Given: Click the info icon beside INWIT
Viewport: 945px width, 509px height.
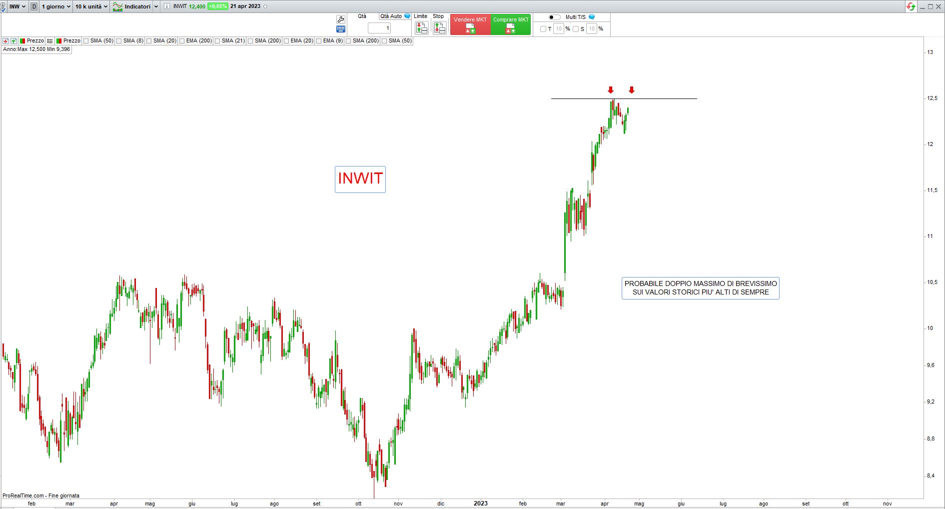Looking at the screenshot, I should coord(167,6).
